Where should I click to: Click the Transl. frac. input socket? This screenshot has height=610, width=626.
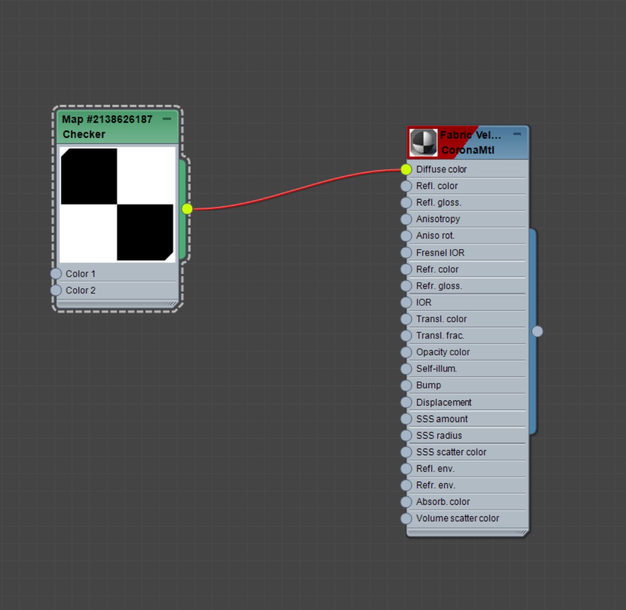pos(406,335)
